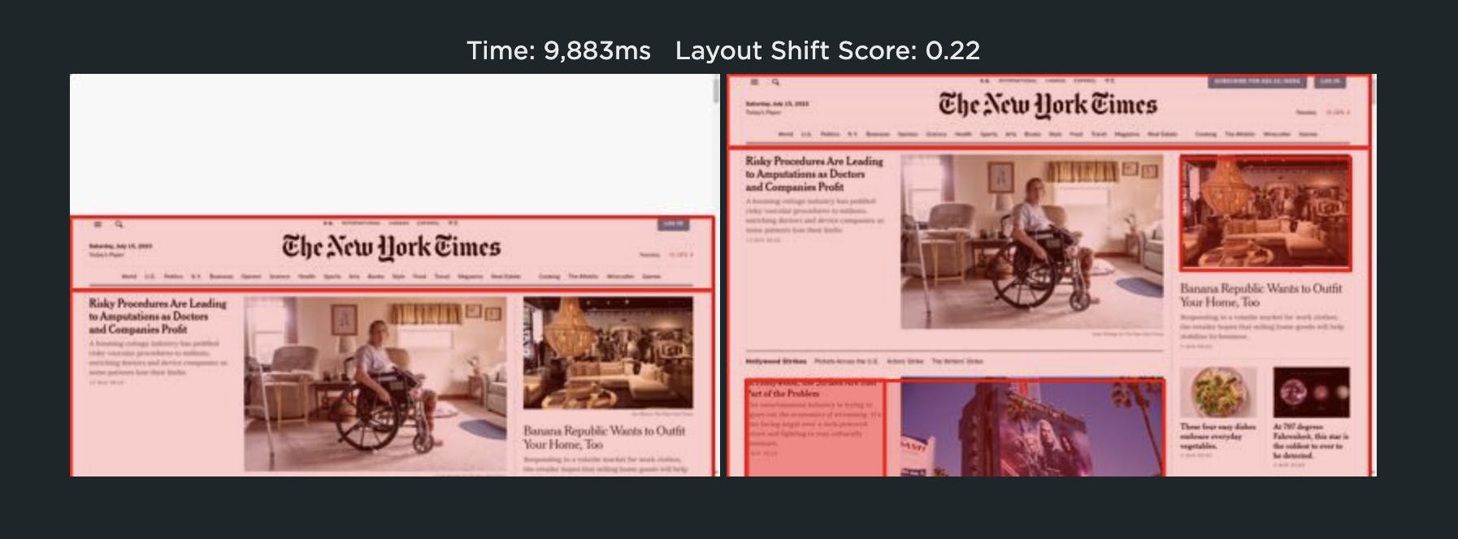1458x539 pixels.
Task: Open hamburger menu in left screenshot
Action: pyautogui.click(x=98, y=224)
